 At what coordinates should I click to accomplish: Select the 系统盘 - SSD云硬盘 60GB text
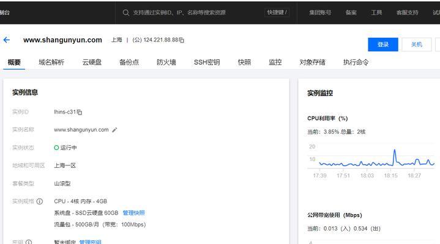tap(86, 213)
